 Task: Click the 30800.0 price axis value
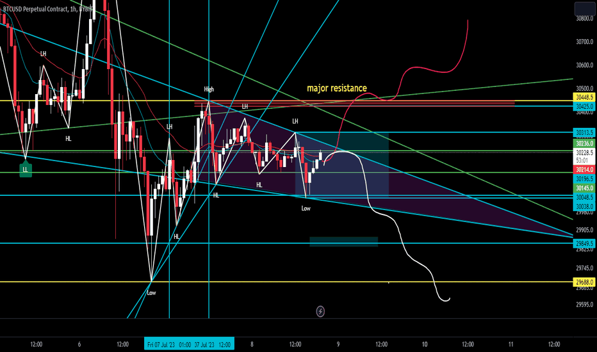click(x=584, y=19)
